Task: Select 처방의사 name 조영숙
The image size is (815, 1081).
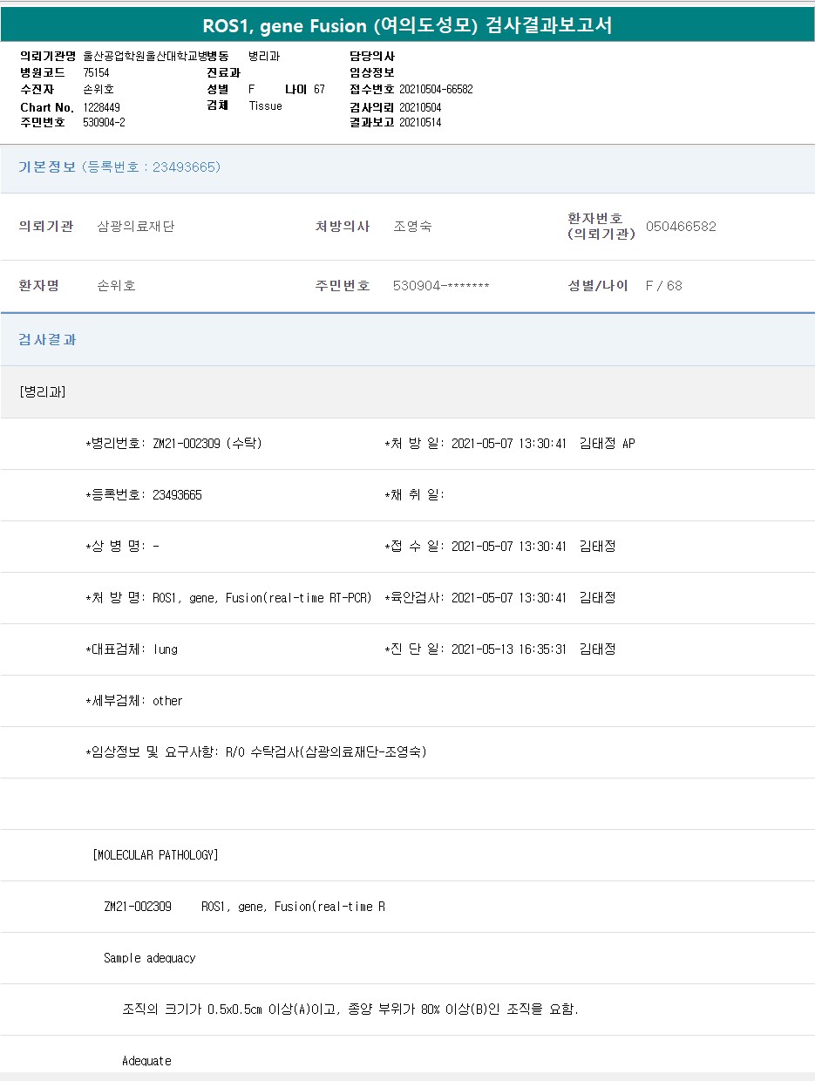Action: [412, 227]
